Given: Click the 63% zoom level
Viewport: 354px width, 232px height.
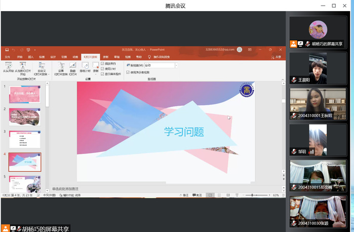Looking at the screenshot, I should (x=276, y=195).
